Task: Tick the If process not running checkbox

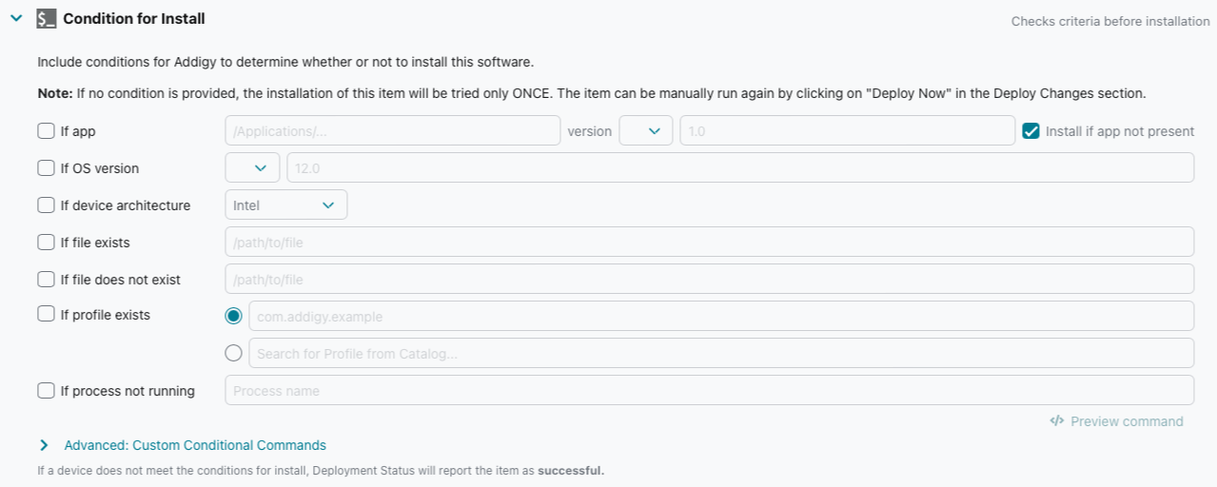Action: click(46, 391)
